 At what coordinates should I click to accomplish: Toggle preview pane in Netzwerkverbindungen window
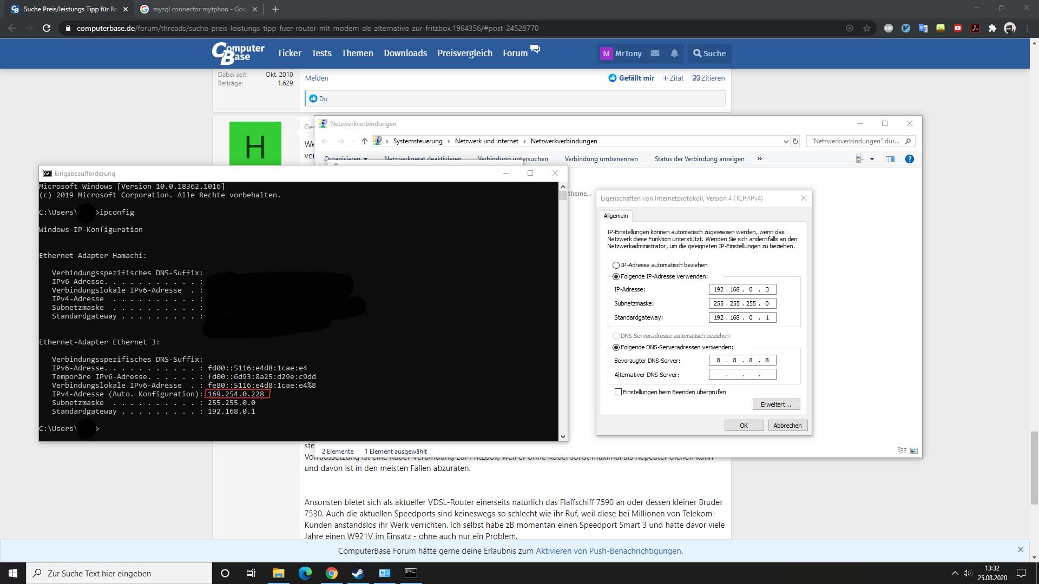[890, 159]
